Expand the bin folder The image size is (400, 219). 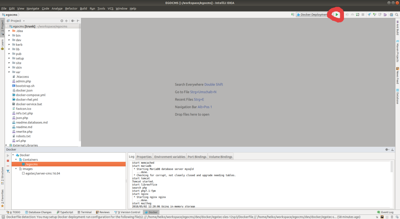(9, 35)
